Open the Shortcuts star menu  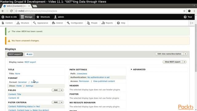(43, 17)
